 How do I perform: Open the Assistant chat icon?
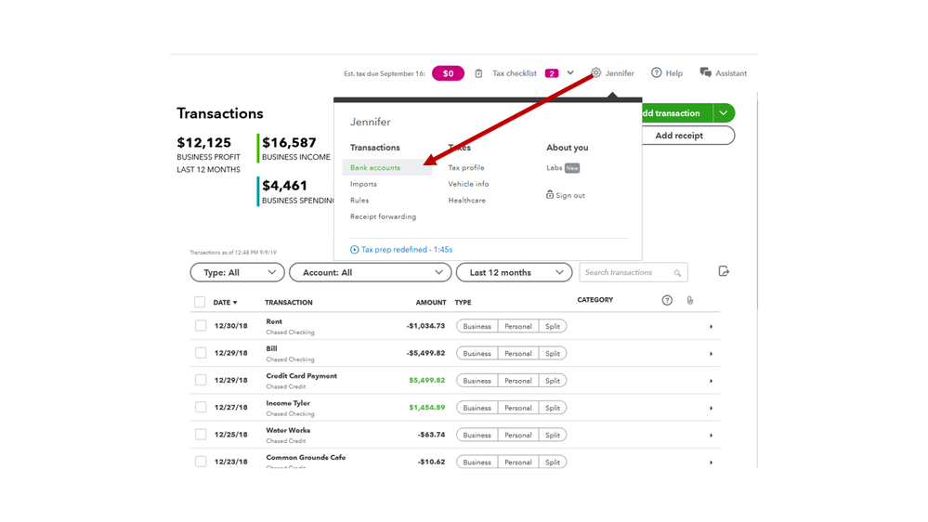point(705,72)
